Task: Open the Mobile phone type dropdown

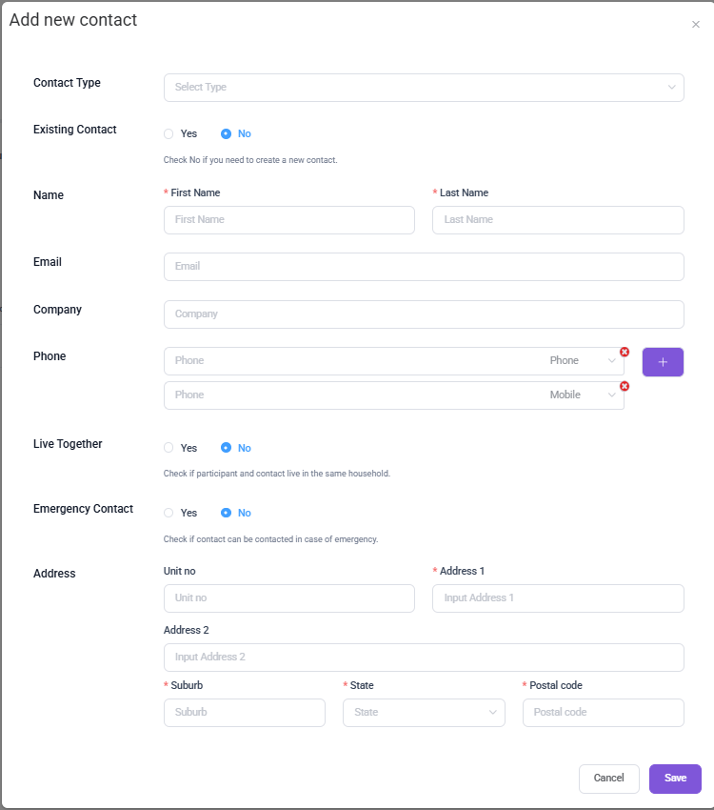Action: pyautogui.click(x=583, y=395)
